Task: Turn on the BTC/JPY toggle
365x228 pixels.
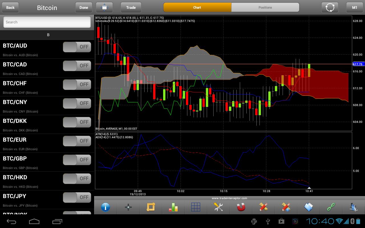Action: tap(77, 198)
